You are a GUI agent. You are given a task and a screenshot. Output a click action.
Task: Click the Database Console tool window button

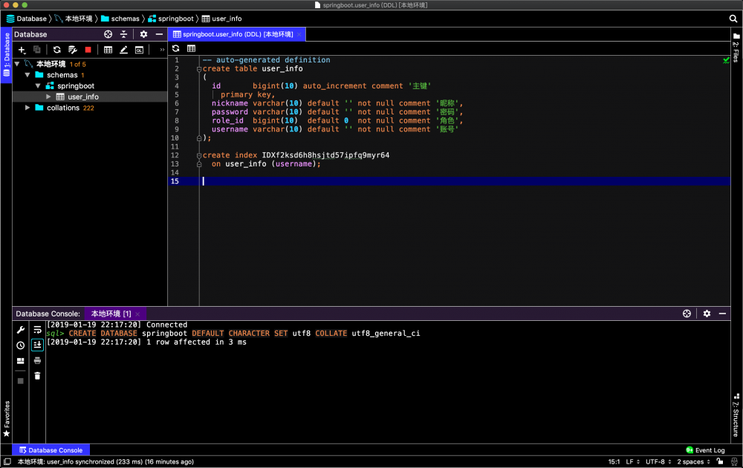[51, 450]
